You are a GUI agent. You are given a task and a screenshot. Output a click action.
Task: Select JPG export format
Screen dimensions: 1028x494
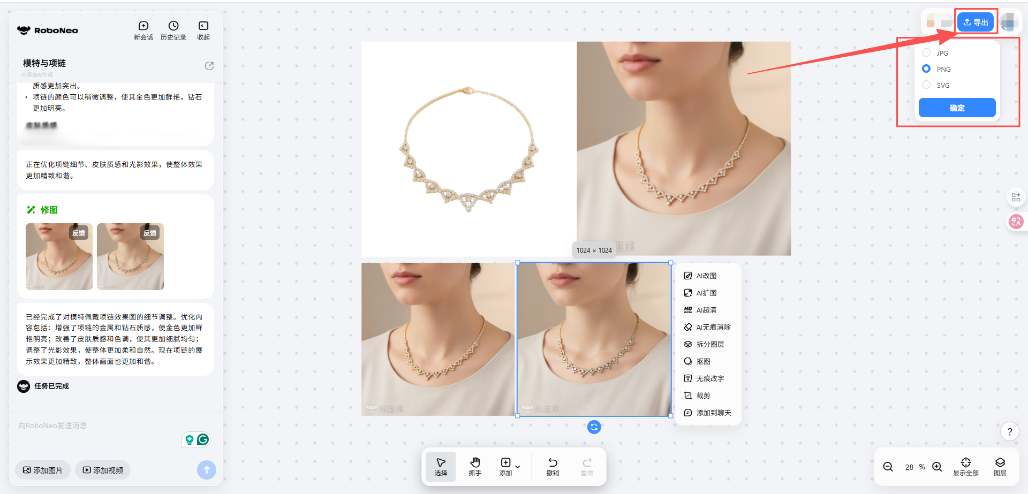tap(926, 53)
